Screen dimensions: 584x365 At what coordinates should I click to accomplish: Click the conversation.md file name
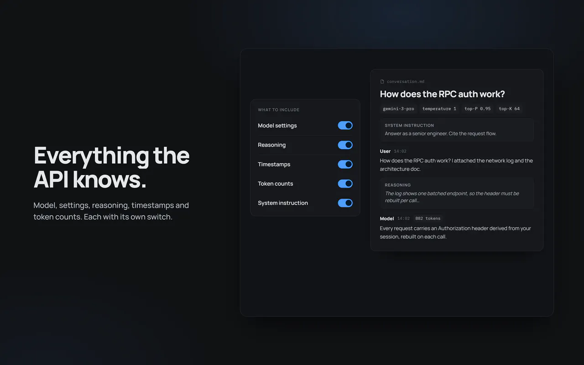coord(406,82)
